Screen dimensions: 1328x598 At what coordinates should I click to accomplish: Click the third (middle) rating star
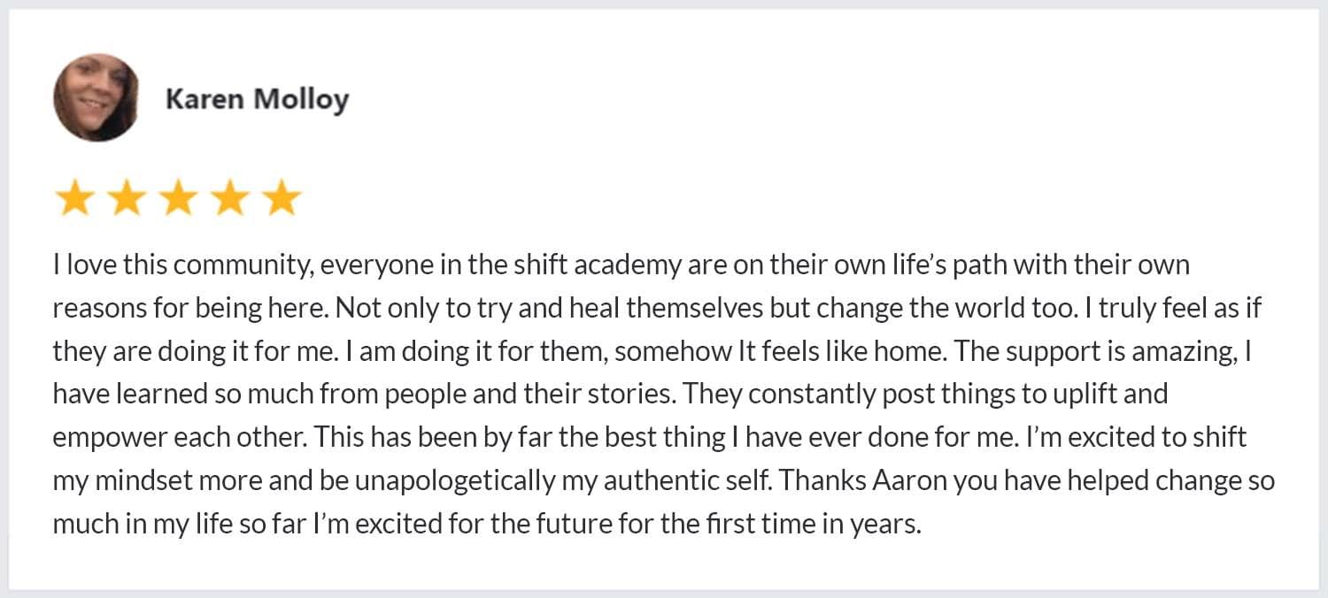(178, 198)
